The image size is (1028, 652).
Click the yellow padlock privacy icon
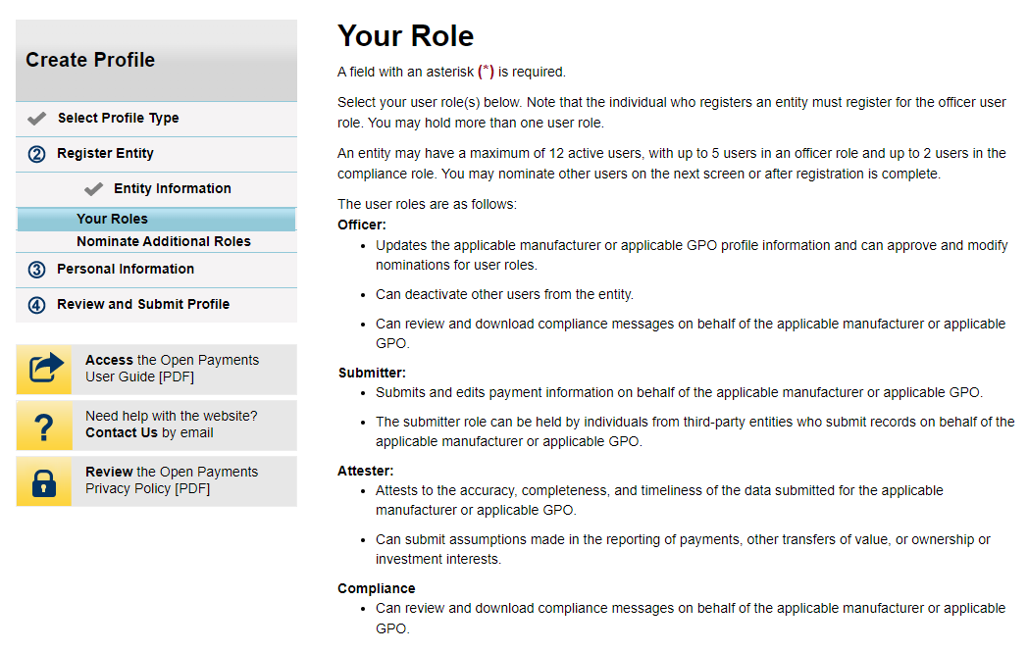pos(45,480)
